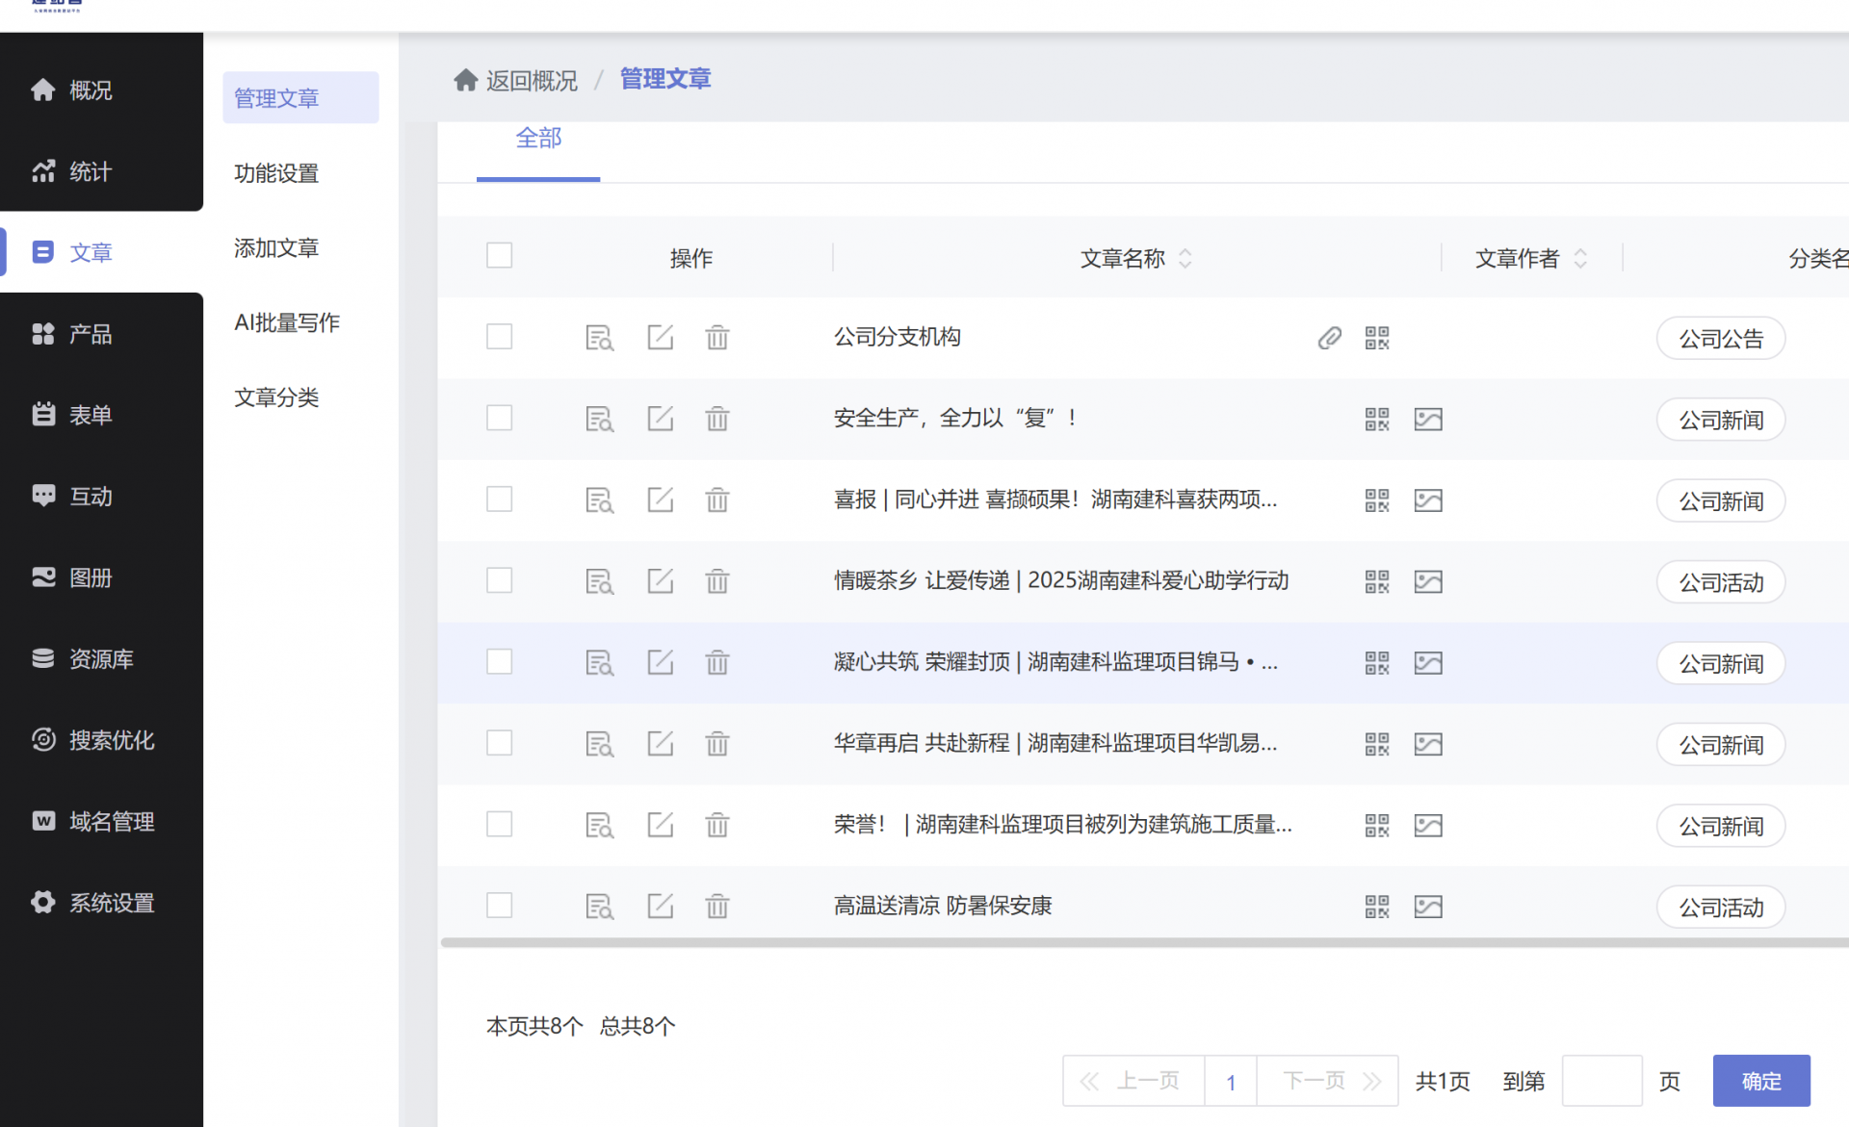Edit the 华章再启 共赴新程 article
Viewport: 1849px width, 1127px height.
[660, 743]
